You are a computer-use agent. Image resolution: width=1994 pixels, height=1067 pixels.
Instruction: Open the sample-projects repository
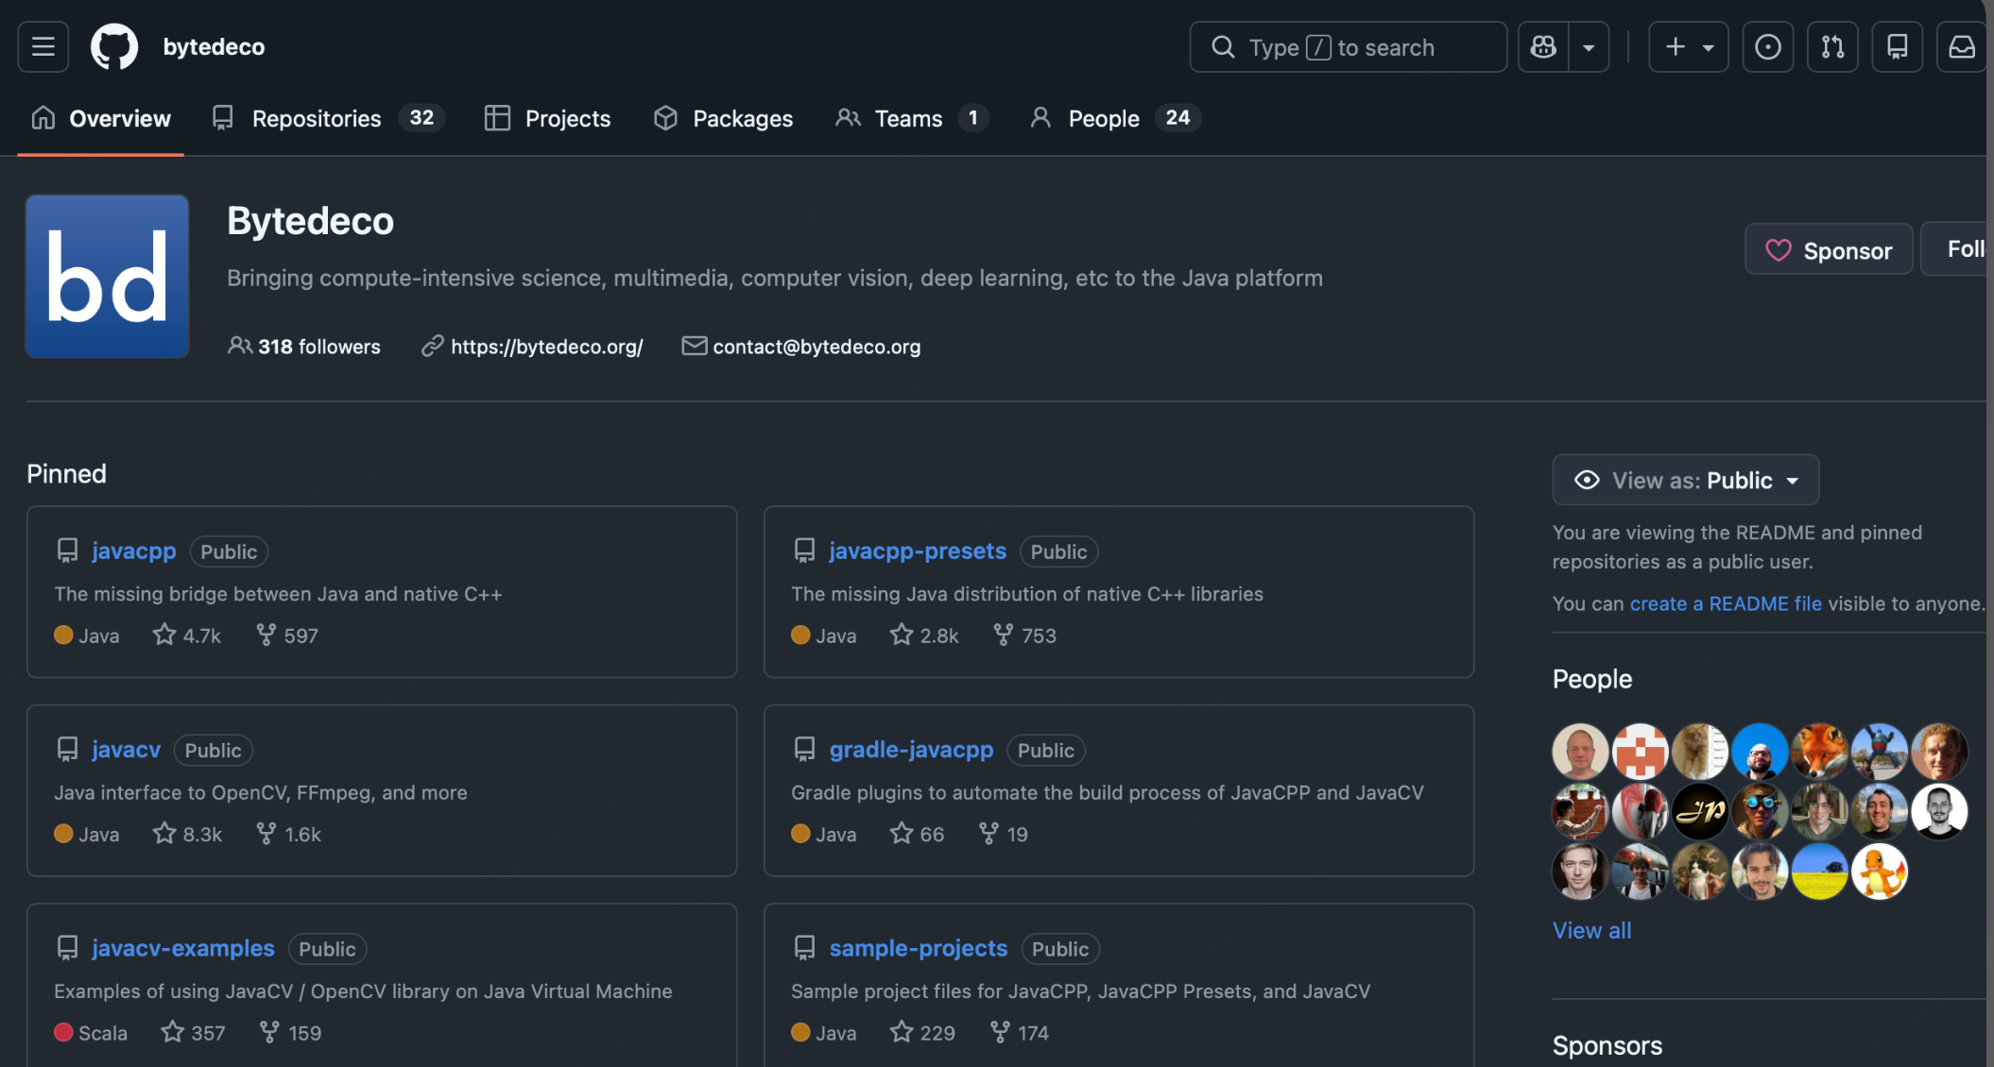click(919, 948)
